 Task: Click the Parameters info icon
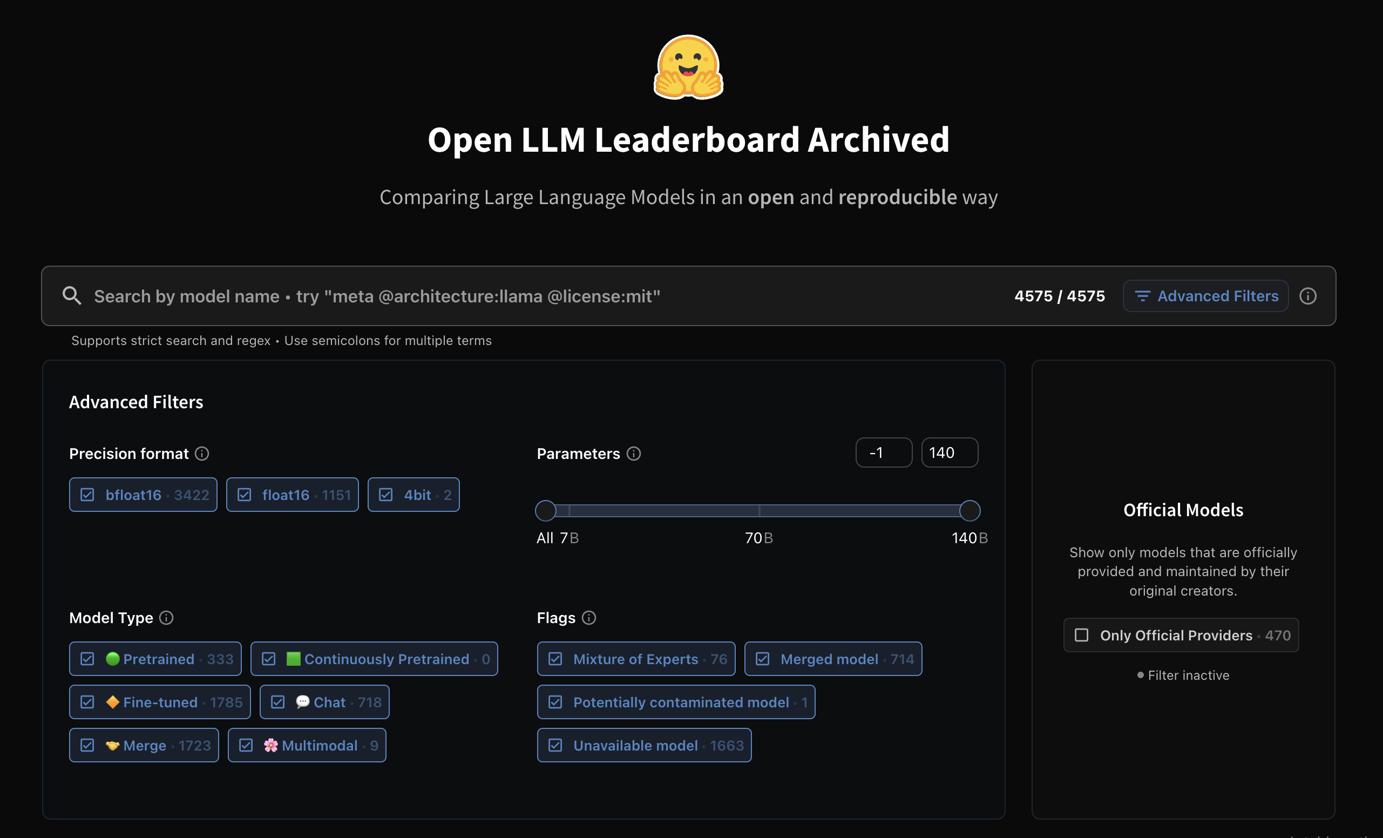(x=634, y=454)
